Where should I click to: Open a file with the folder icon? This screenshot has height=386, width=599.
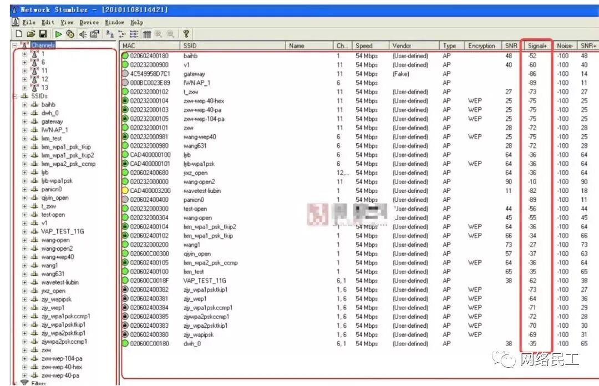pos(31,34)
